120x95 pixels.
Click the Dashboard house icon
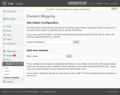pos(4,11)
